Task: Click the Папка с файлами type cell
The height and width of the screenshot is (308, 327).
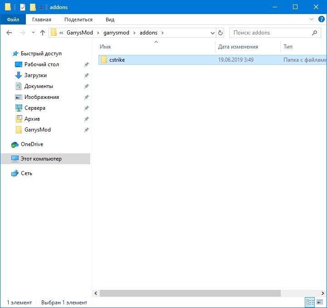Action: (x=305, y=60)
